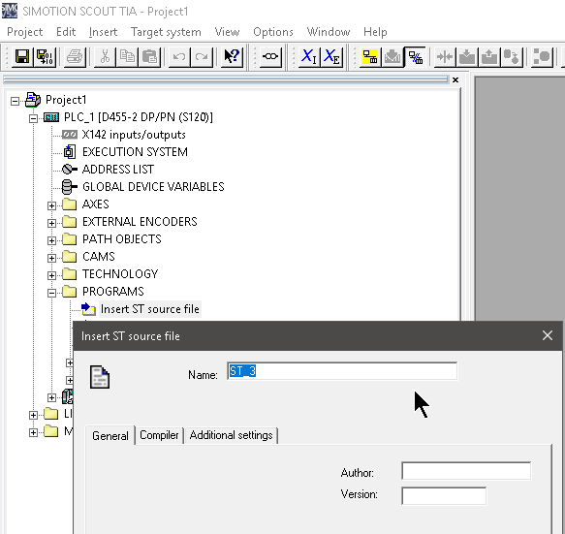Select the AXES folder label

[x=96, y=204]
